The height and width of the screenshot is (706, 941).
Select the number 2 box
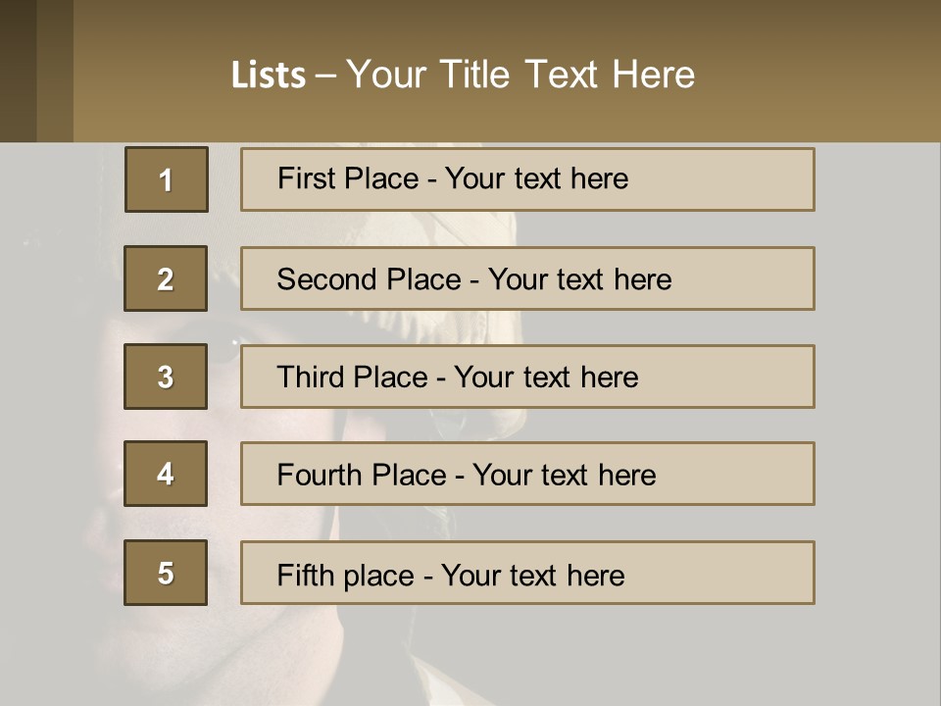pos(166,278)
